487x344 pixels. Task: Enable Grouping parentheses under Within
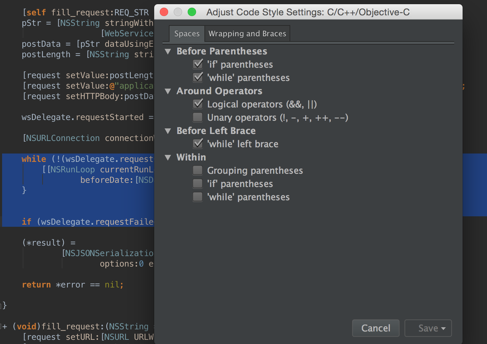(198, 170)
